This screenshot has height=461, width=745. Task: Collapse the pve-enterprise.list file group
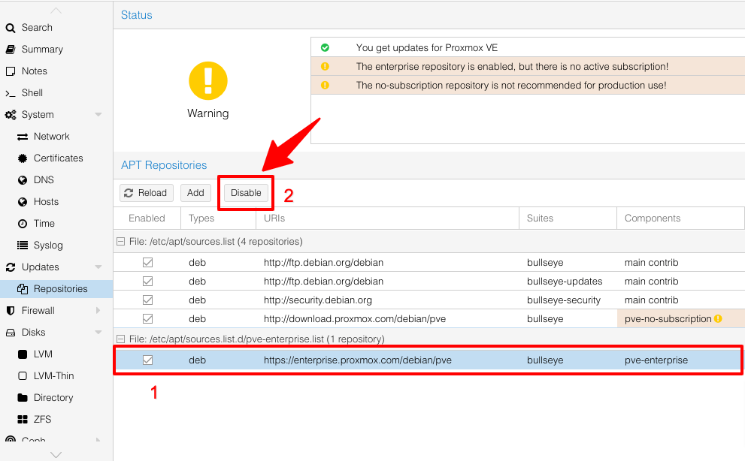click(x=121, y=339)
